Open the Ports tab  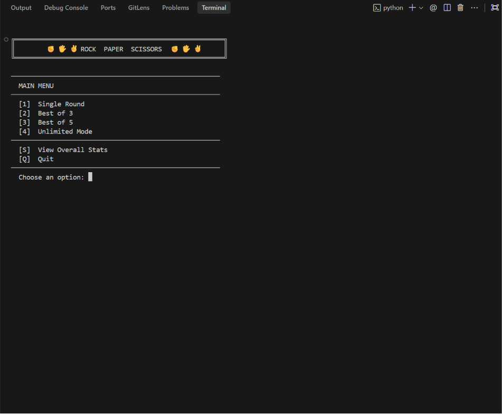[108, 8]
